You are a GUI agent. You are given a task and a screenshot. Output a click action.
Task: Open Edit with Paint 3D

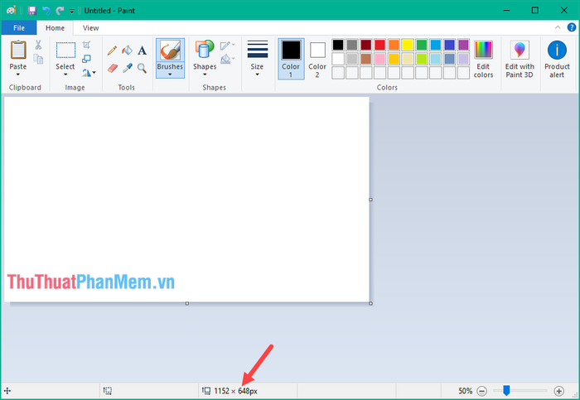520,58
